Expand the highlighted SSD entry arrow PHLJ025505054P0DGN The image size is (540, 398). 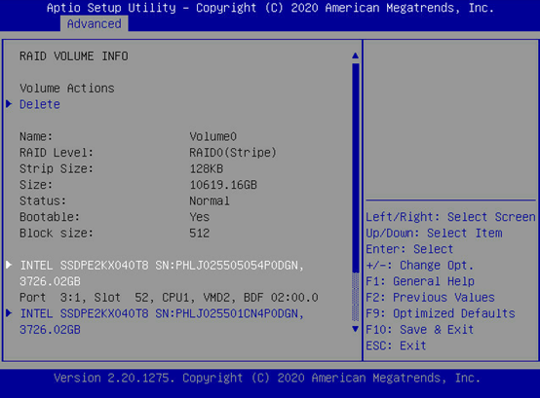click(x=9, y=265)
